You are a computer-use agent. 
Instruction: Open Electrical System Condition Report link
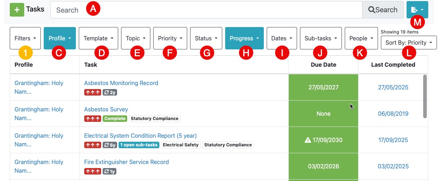pyautogui.click(x=140, y=136)
